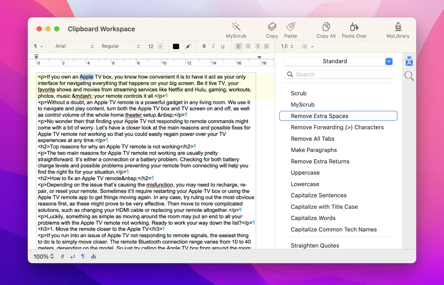Toggle underline formatting
The height and width of the screenshot is (285, 444).
tap(223, 46)
